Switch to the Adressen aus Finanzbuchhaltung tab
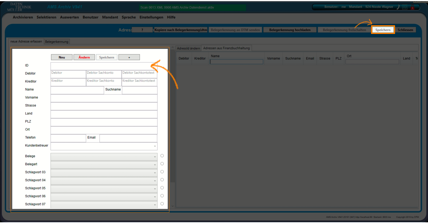Viewport: 428px width, 224px height. point(226,48)
